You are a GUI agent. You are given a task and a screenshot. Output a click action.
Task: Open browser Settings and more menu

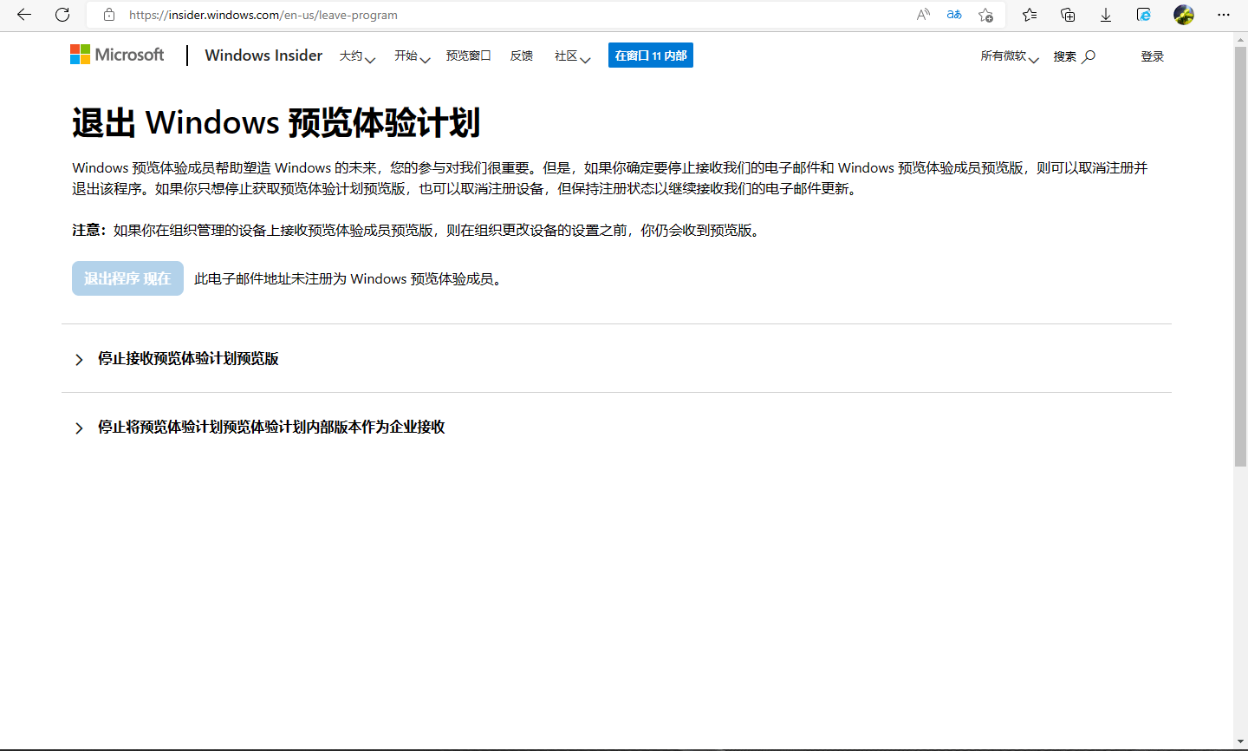(1224, 15)
